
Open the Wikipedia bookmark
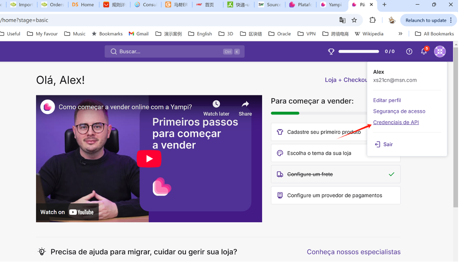[x=369, y=34]
